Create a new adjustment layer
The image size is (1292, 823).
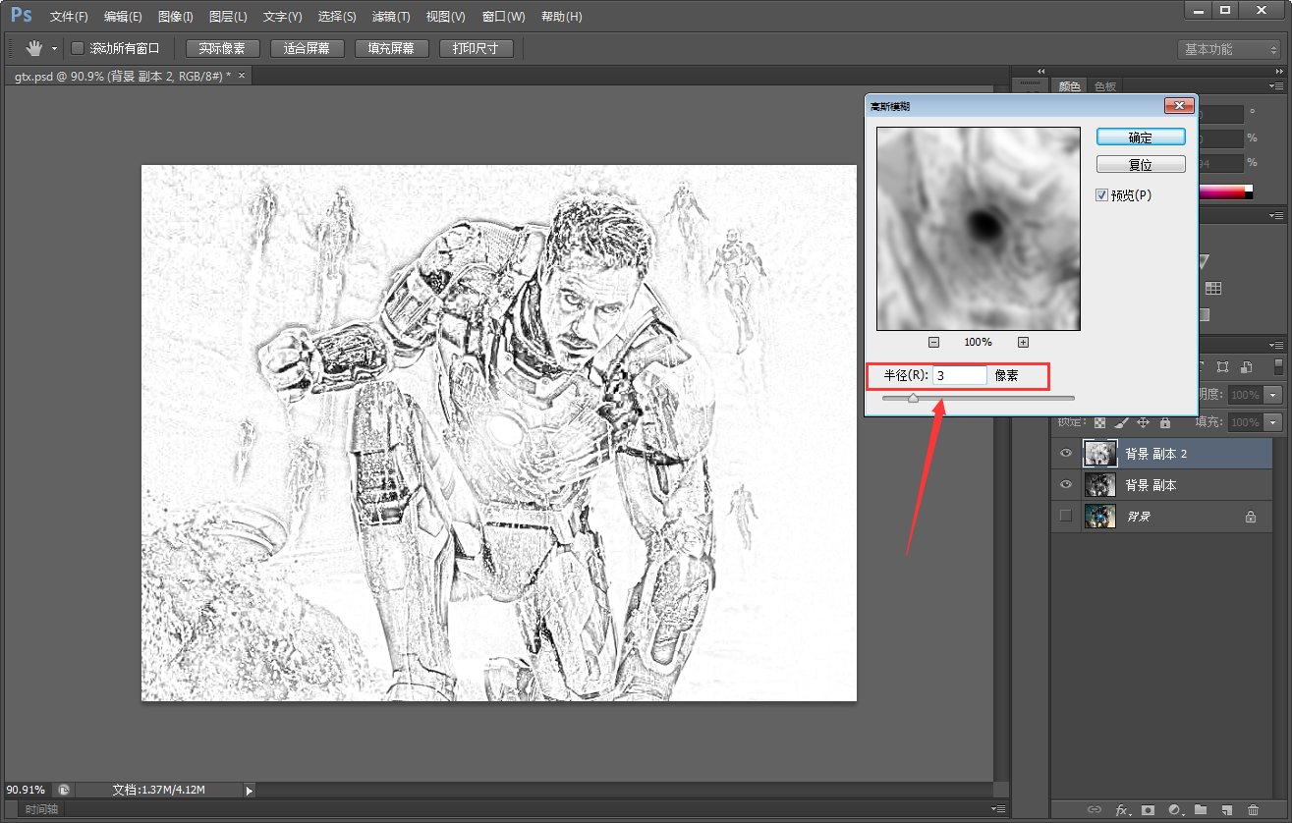[1174, 810]
